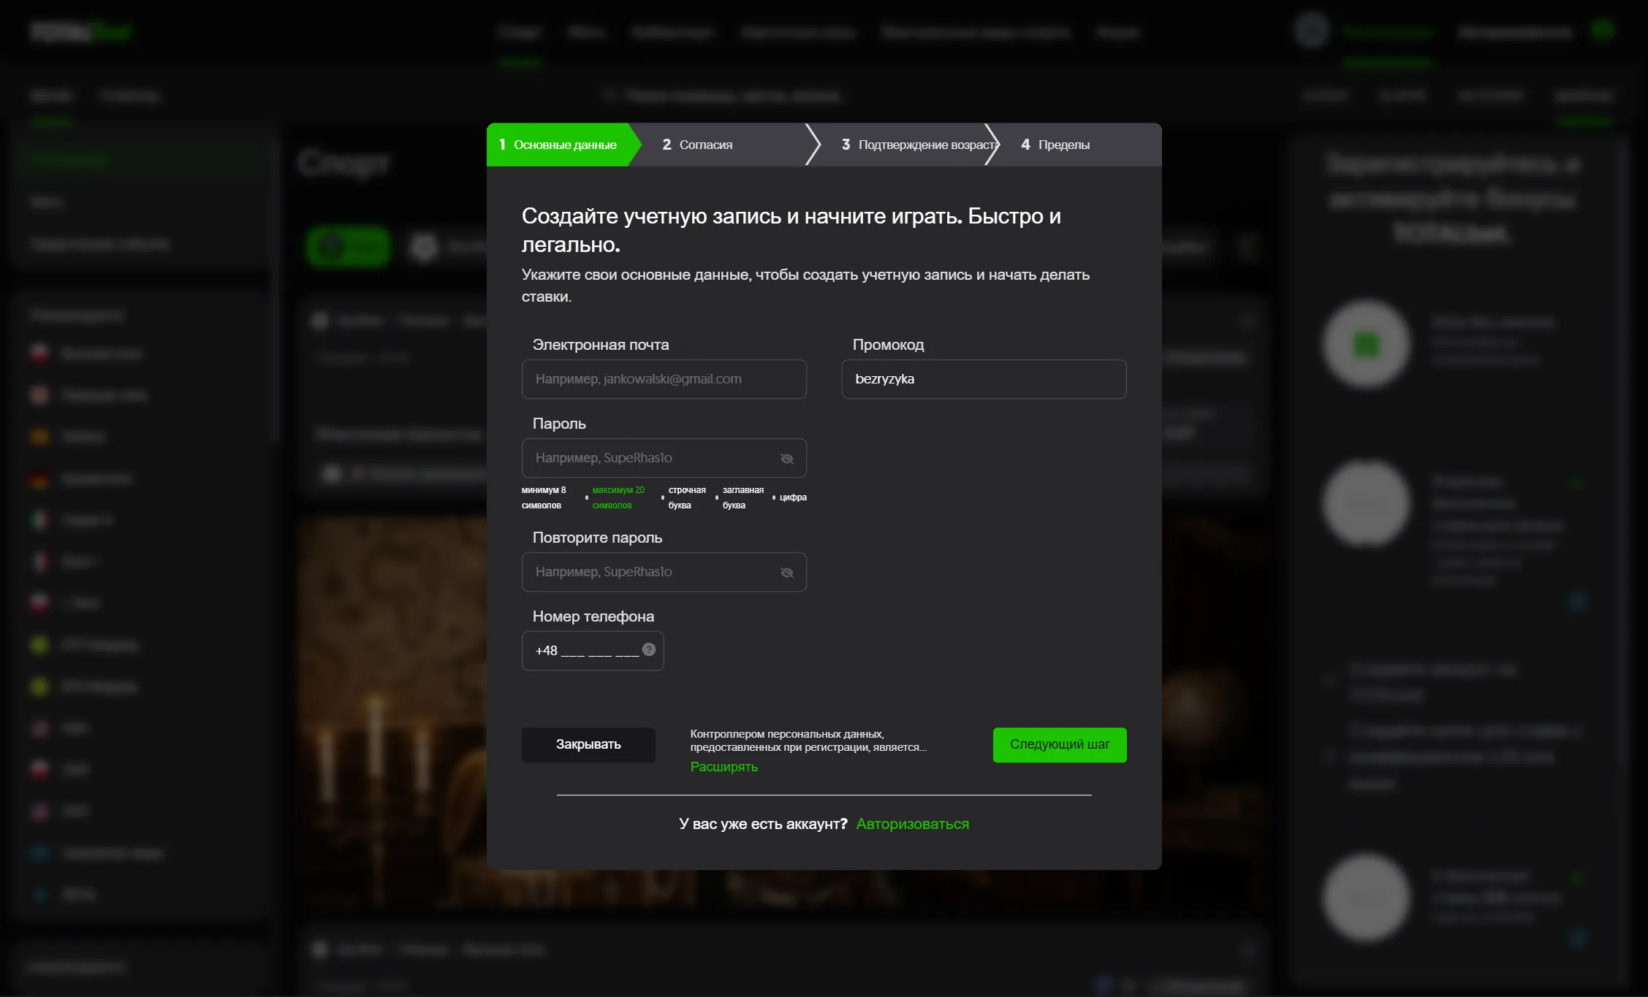Click the 'У вас уже есть аккаунт?' text
This screenshot has height=997, width=1648.
click(763, 824)
